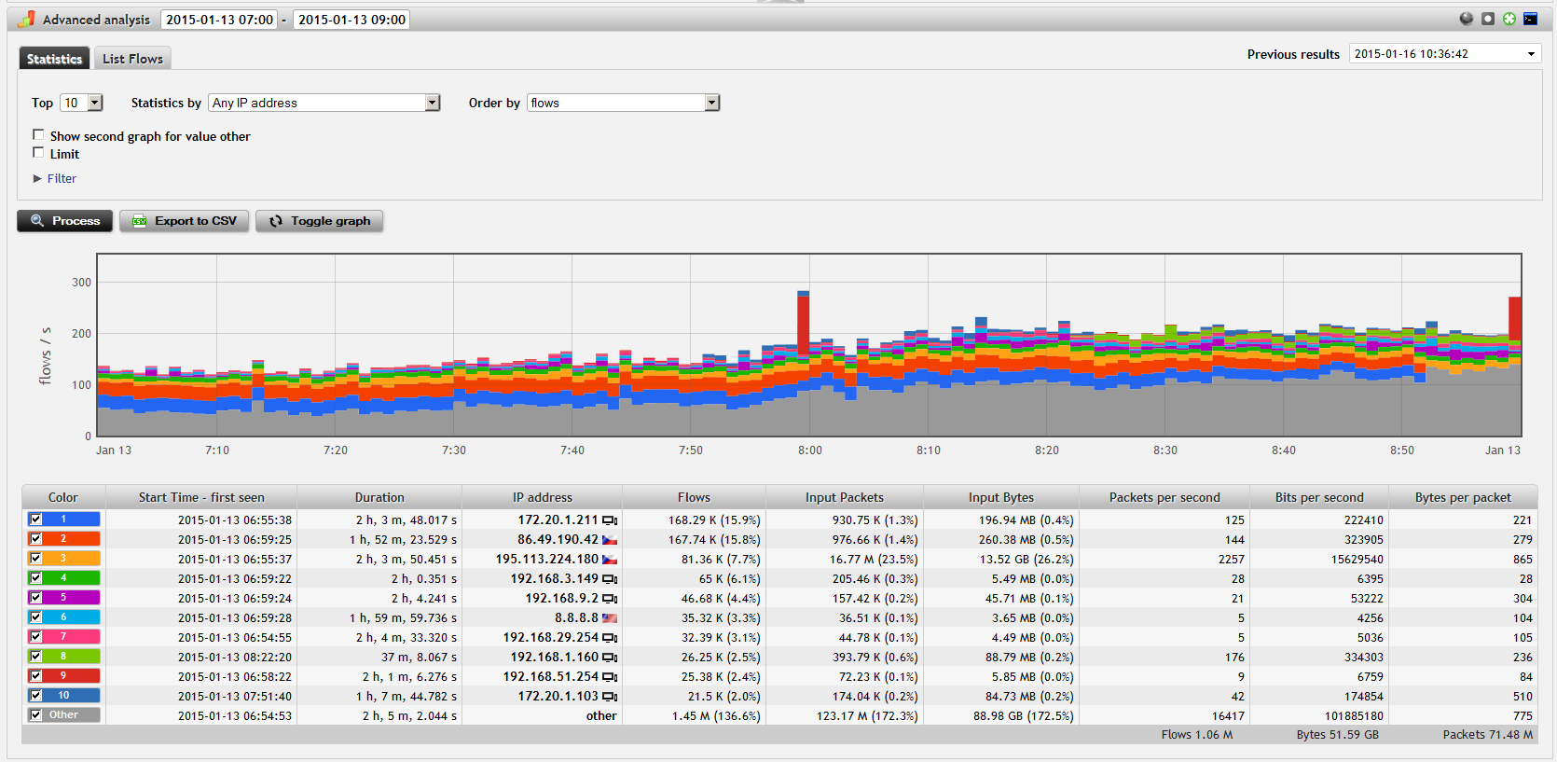
Task: Sort by the IP address column header
Action: point(543,497)
